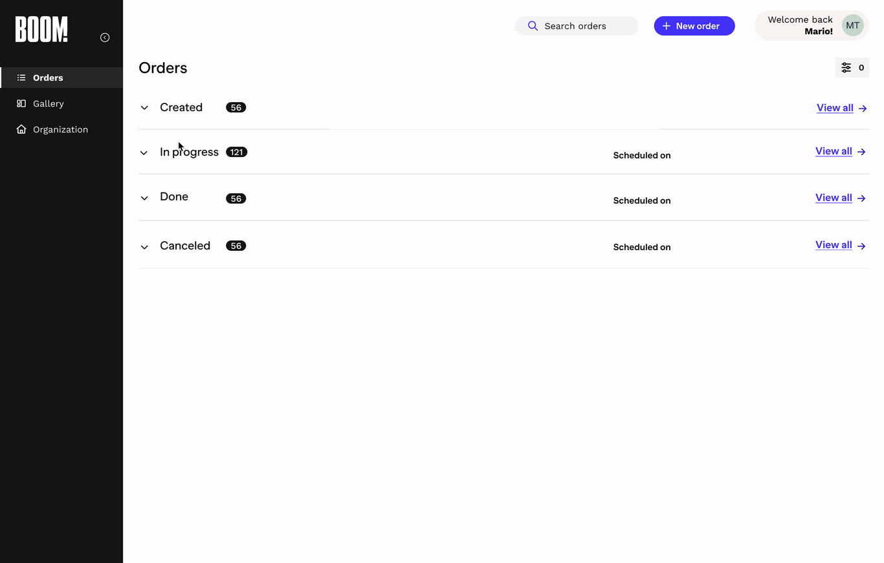Click the Orders list icon in the sidebar
This screenshot has height=563, width=884.
21,78
